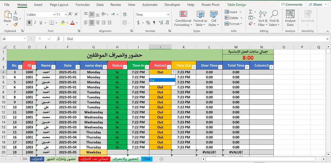Click the Merge & Center icon
The width and height of the screenshot is (331, 163).
click(x=124, y=23)
